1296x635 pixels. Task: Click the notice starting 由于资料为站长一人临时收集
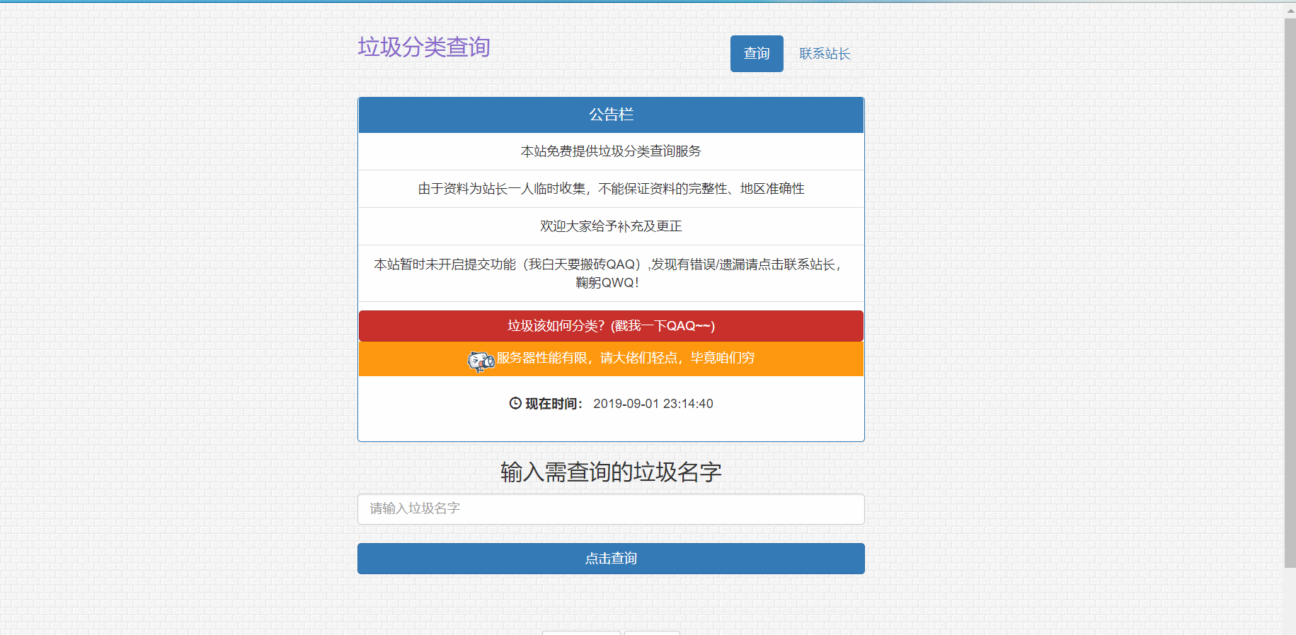pyautogui.click(x=611, y=189)
